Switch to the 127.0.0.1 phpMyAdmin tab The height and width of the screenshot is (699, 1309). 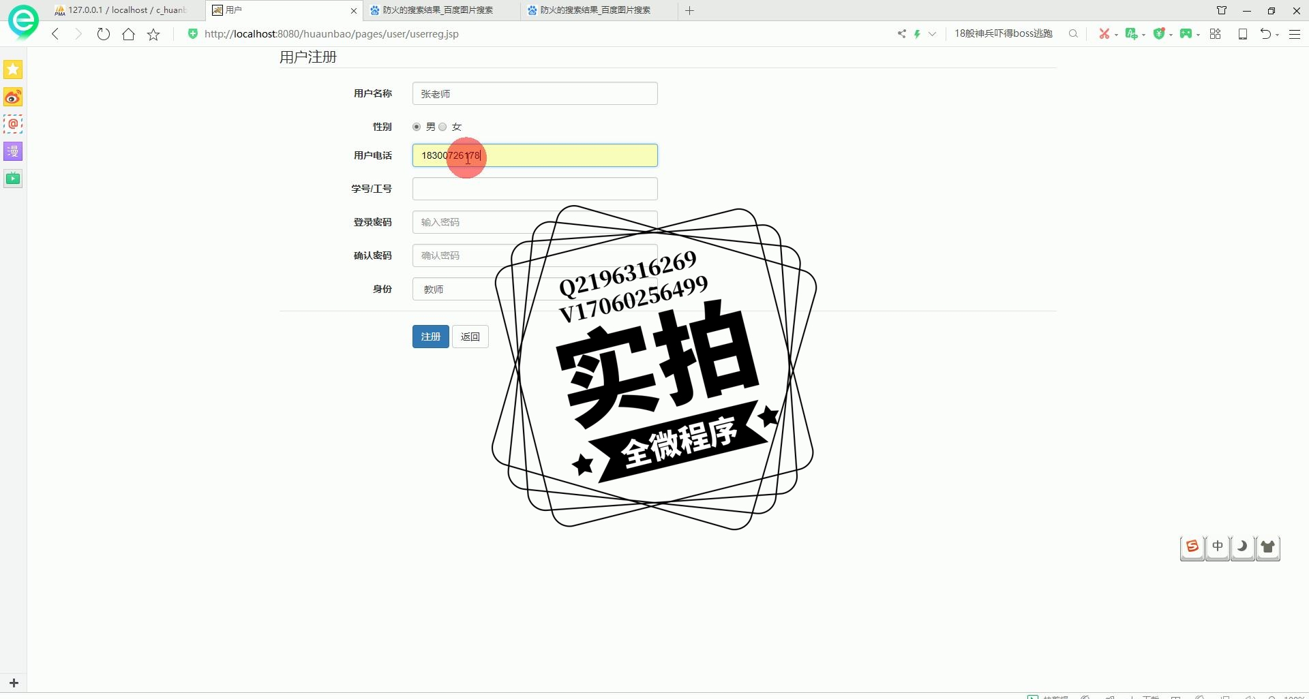tap(127, 10)
